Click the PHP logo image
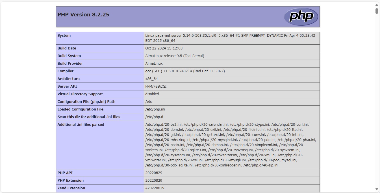Image resolution: width=380 pixels, height=193 pixels. [x=301, y=17]
